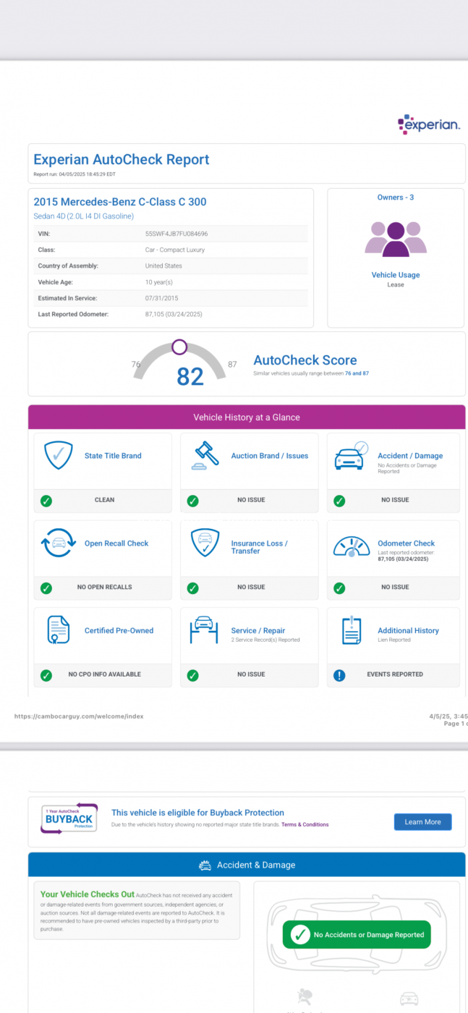Click the Auction Brand / Issues link

tap(270, 456)
